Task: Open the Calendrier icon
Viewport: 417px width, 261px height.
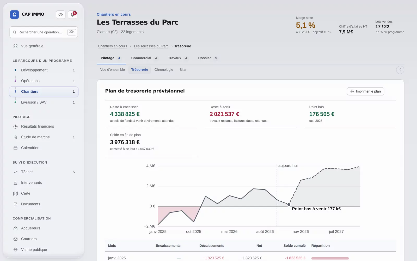Action: 15,148
